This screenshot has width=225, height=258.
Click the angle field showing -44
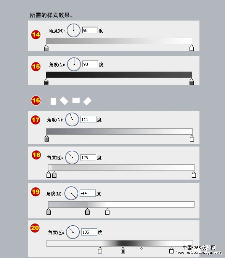(x=88, y=193)
